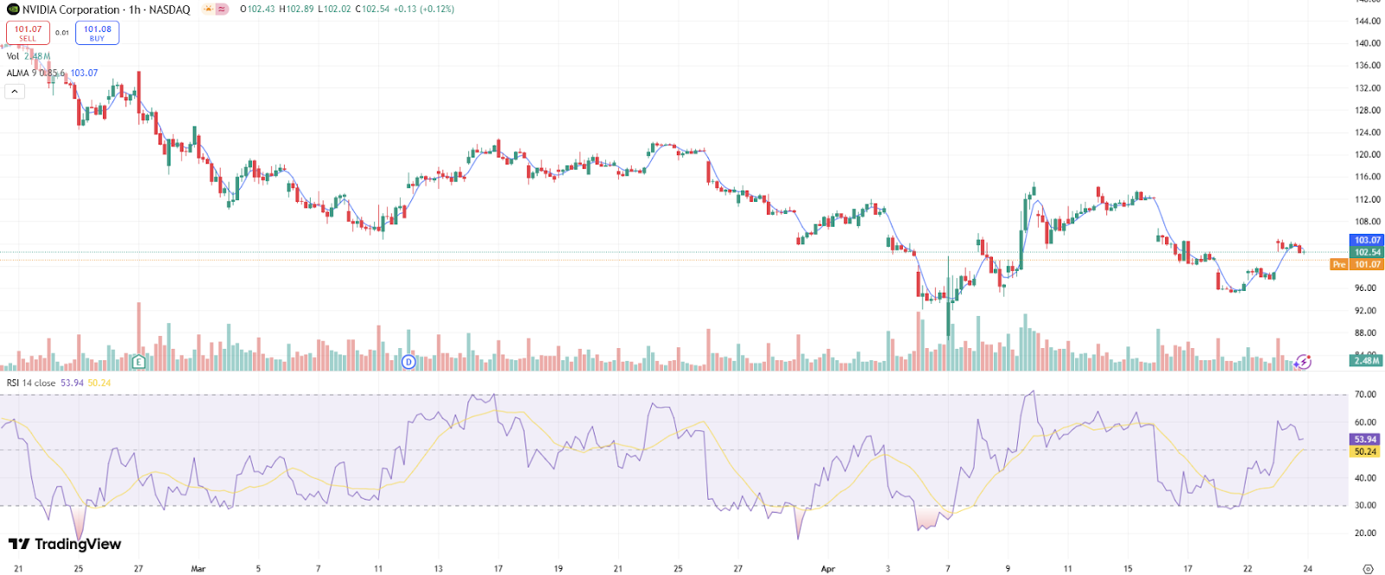Click the H102.89 high value in header
This screenshot has height=575, width=1385.
[x=296, y=10]
